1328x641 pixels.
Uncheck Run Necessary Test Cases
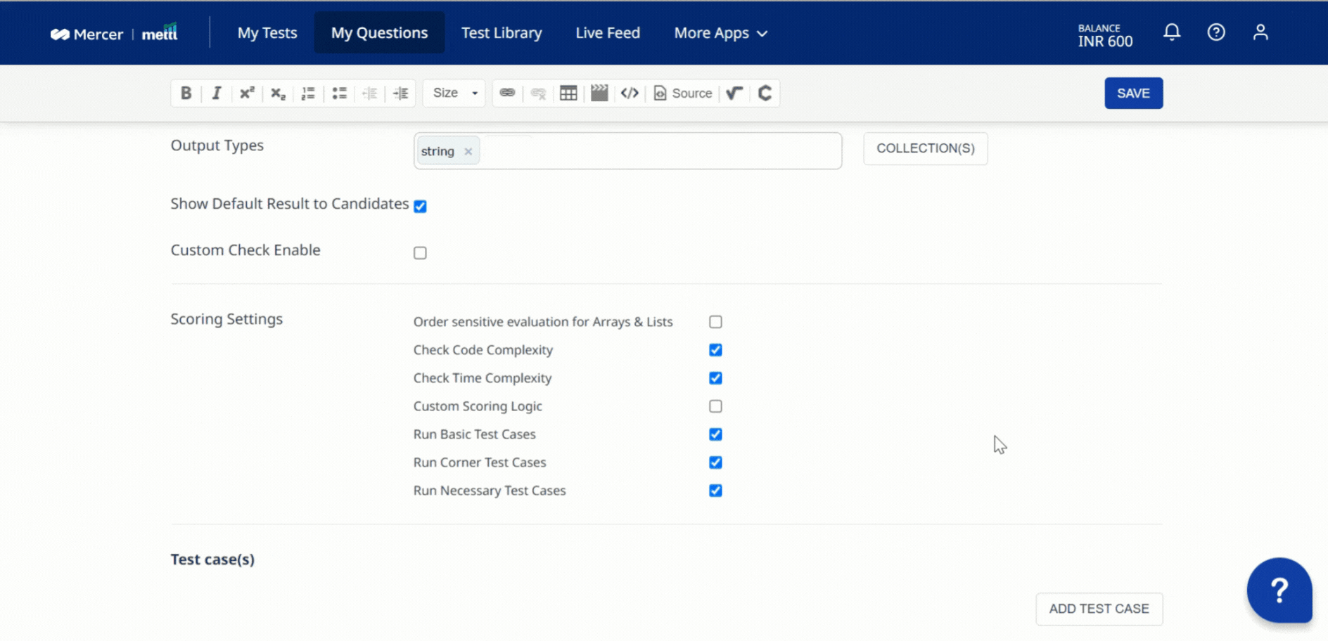(x=715, y=491)
